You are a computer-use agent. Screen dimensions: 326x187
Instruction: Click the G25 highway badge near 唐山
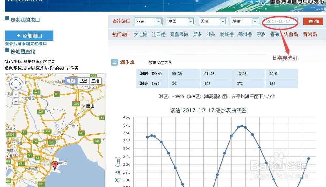76,104
